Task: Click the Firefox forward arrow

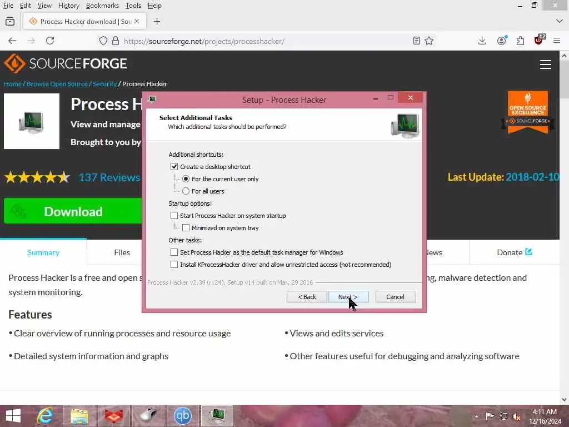Action: [x=31, y=41]
